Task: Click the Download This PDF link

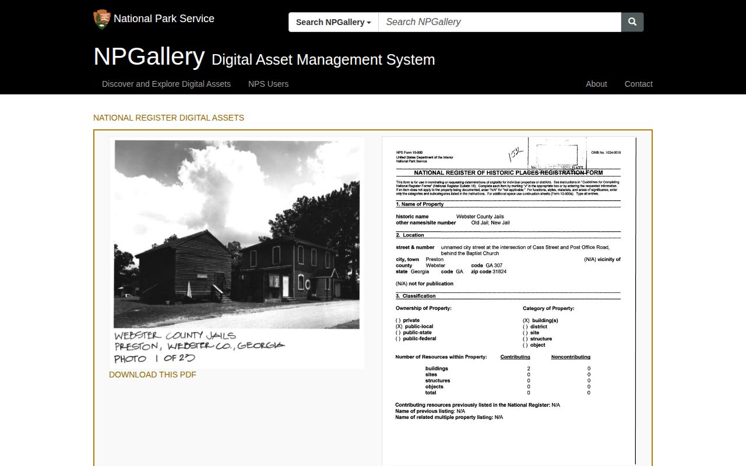Action: click(153, 375)
